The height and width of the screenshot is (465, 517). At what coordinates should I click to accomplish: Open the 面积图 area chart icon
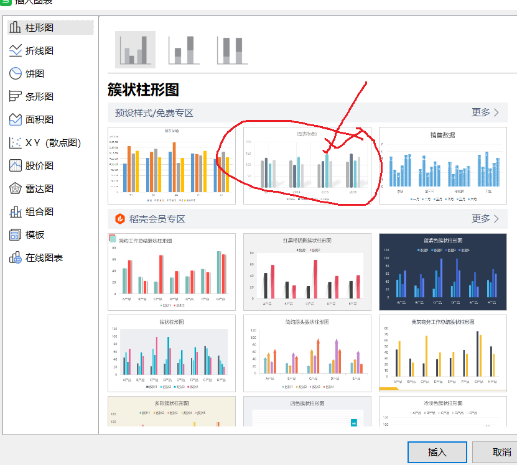[x=15, y=119]
